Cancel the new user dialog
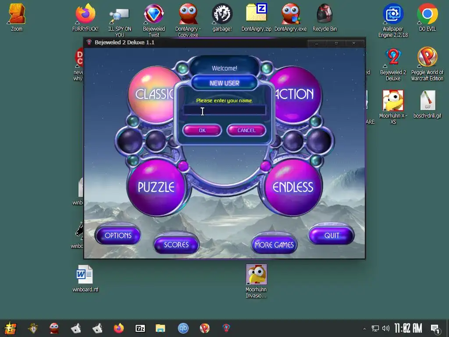 click(246, 130)
